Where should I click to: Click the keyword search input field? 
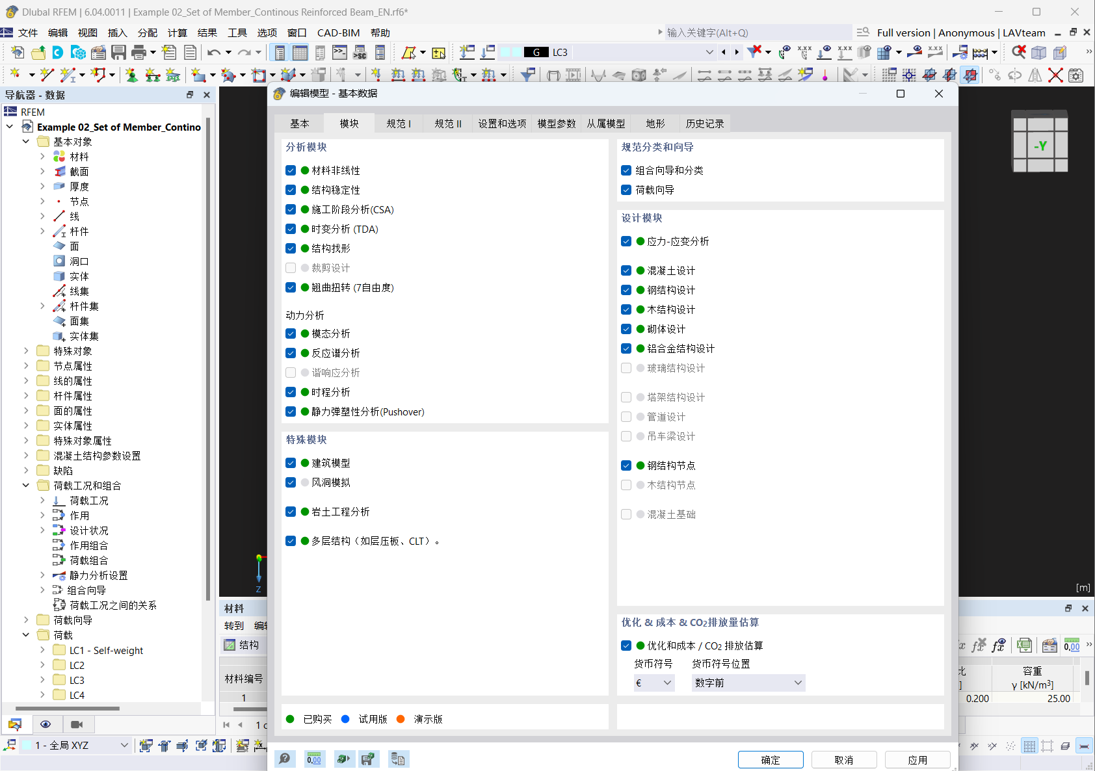coord(758,33)
